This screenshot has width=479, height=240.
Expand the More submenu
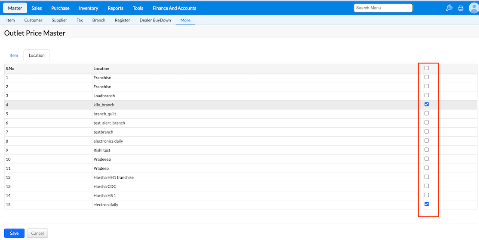[185, 21]
